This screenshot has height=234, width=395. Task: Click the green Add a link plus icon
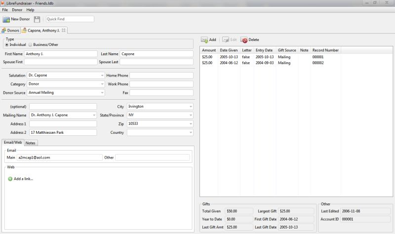tap(10, 179)
